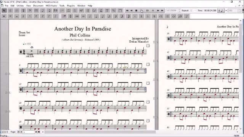Choose the half rest in rests palette
The image size is (244, 137).
pos(17,16)
